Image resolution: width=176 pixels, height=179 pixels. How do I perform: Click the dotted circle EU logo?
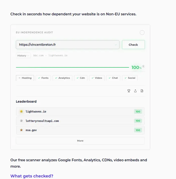pos(142,33)
